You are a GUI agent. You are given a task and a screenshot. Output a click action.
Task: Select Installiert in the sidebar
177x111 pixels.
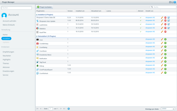[x=6, y=39]
